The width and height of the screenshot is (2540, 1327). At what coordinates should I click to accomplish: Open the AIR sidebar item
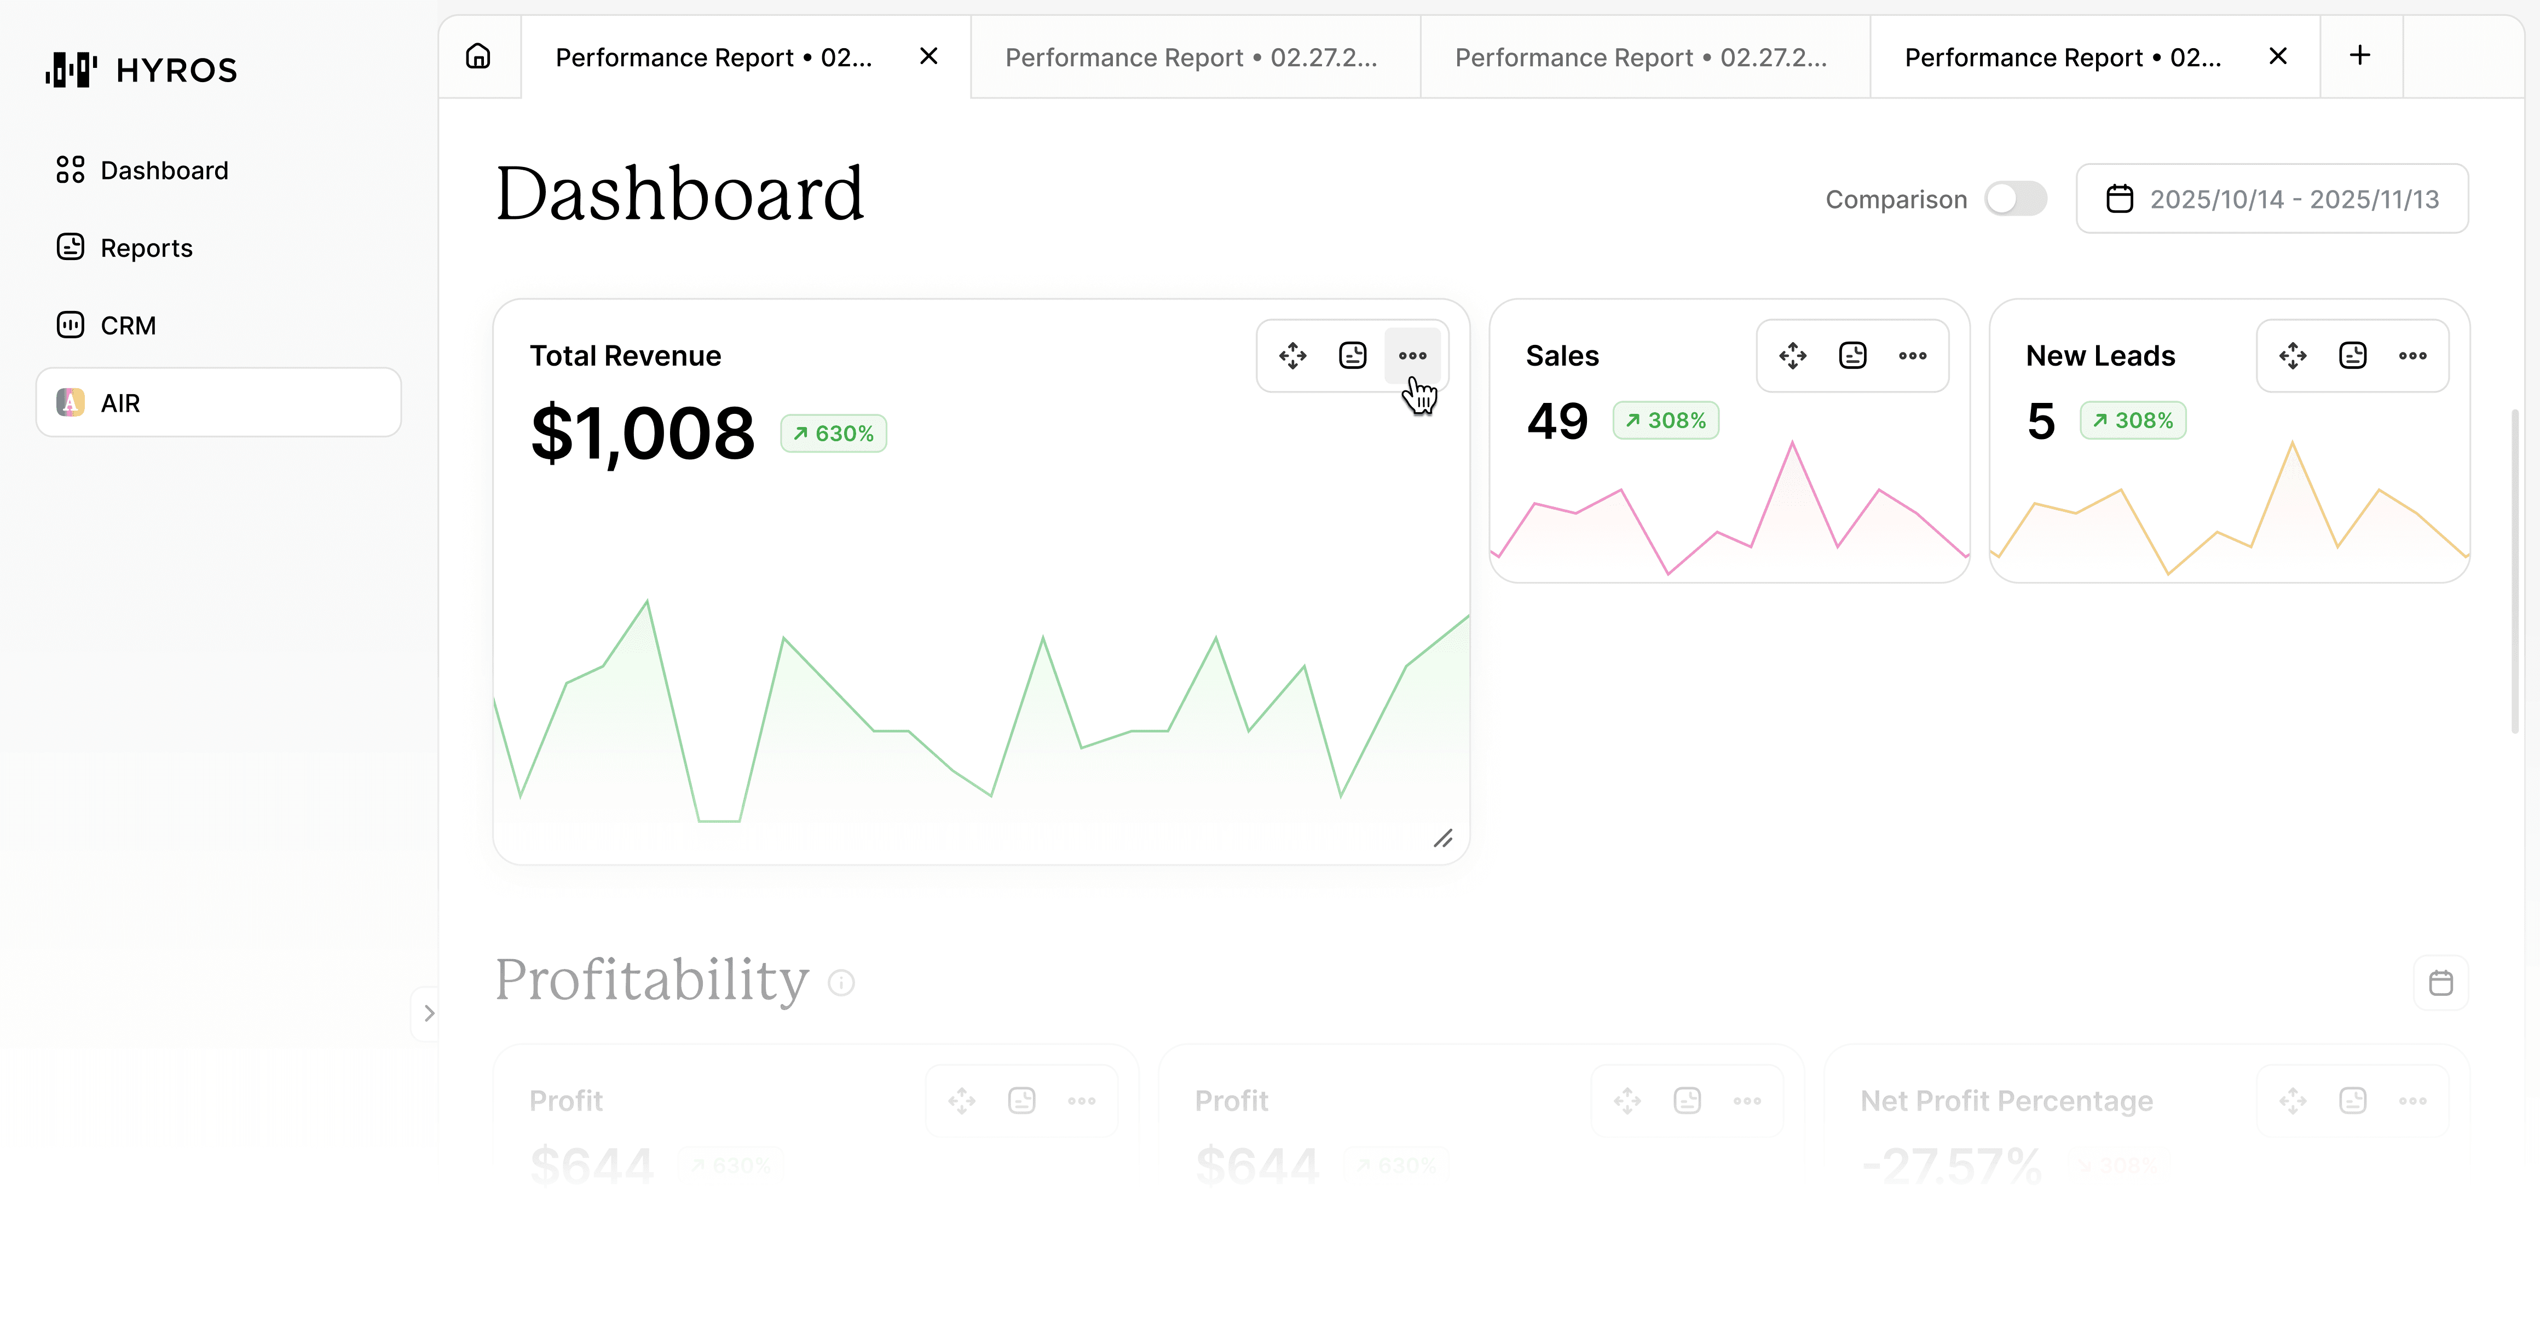click(219, 403)
